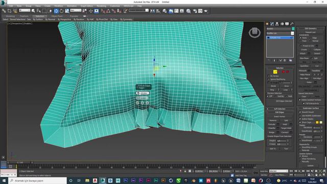Open the 3ds Max application menu logo
Image resolution: width=327 pixels, height=184 pixels.
click(3, 3)
